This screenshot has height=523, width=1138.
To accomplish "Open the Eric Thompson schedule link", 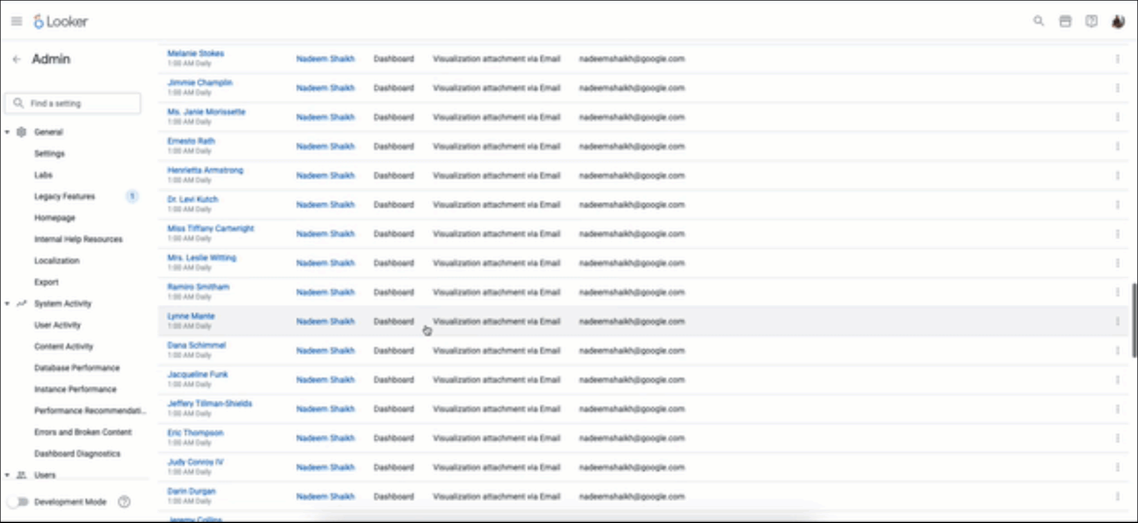I will pos(195,432).
